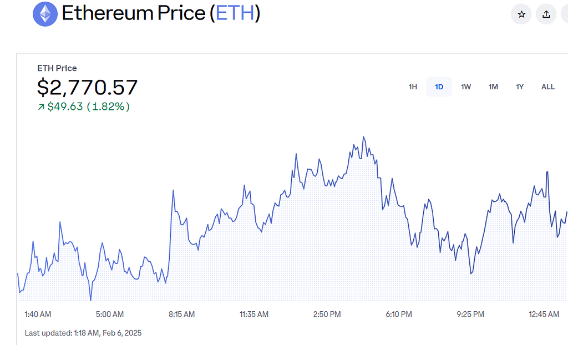Image resolution: width=568 pixels, height=345 pixels.
Task: Click the Ethereum diamond logo icon
Action: [45, 14]
